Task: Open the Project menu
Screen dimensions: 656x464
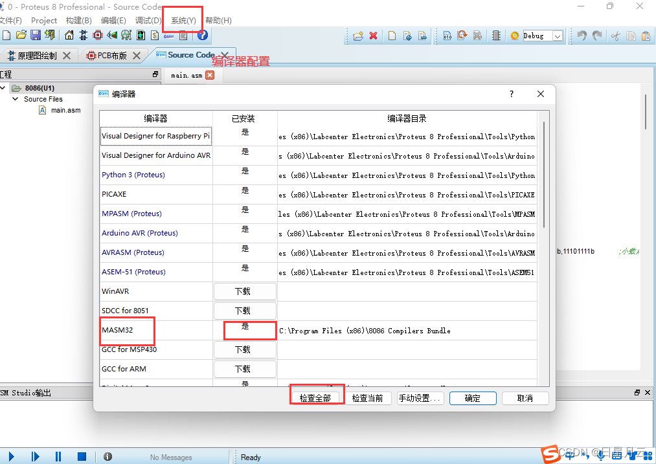Action: click(44, 21)
